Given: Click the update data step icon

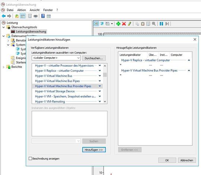Looking at the screenshot, I should tap(167, 24).
